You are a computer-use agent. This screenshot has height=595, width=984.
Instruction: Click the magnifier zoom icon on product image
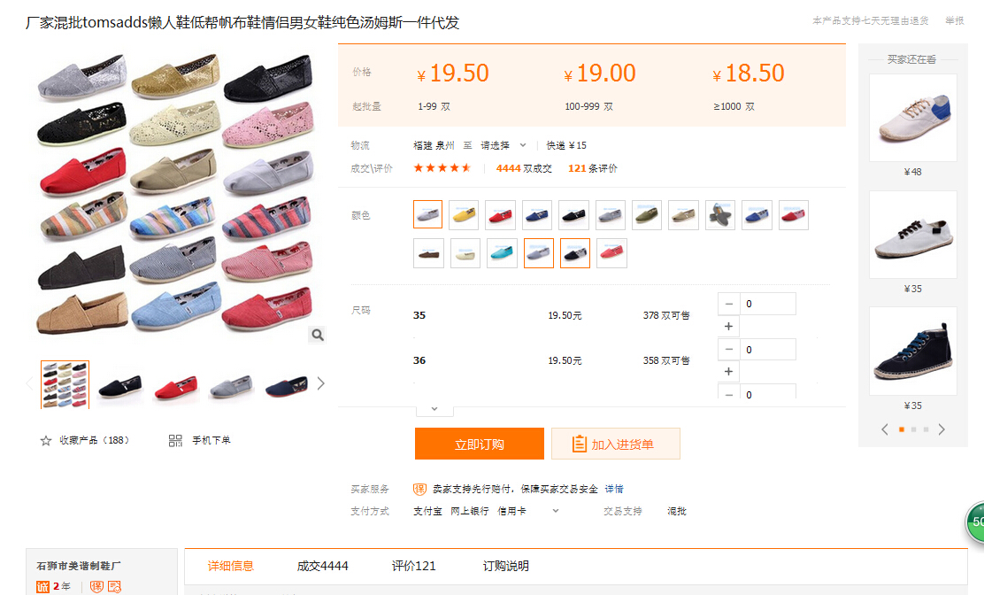(x=318, y=335)
